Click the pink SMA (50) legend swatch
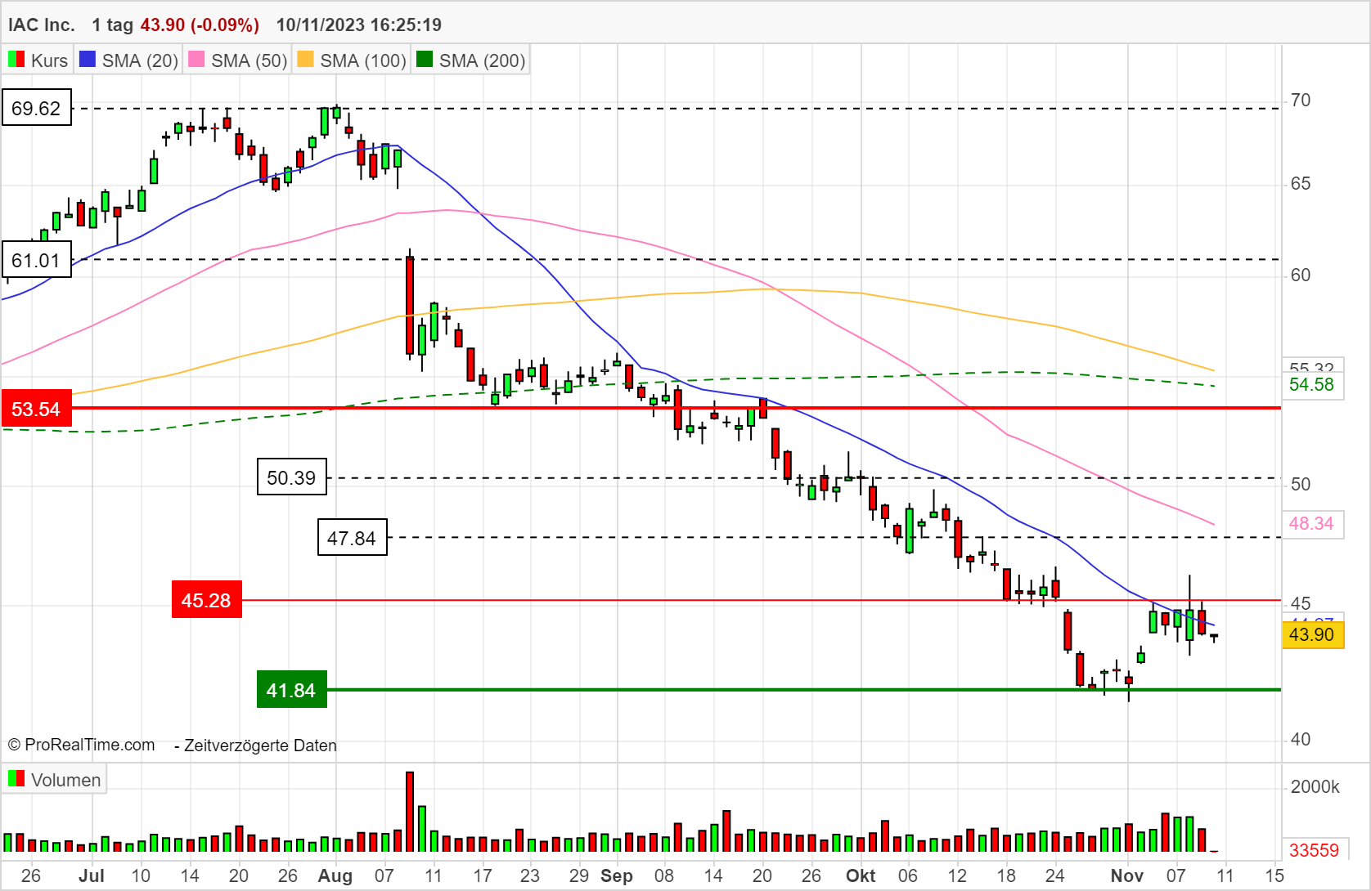Screen dimensions: 1371x891 pyautogui.click(x=196, y=60)
